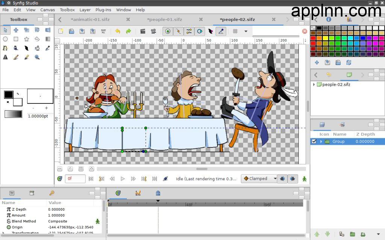Open the Render clapperboard icon

click(x=143, y=31)
